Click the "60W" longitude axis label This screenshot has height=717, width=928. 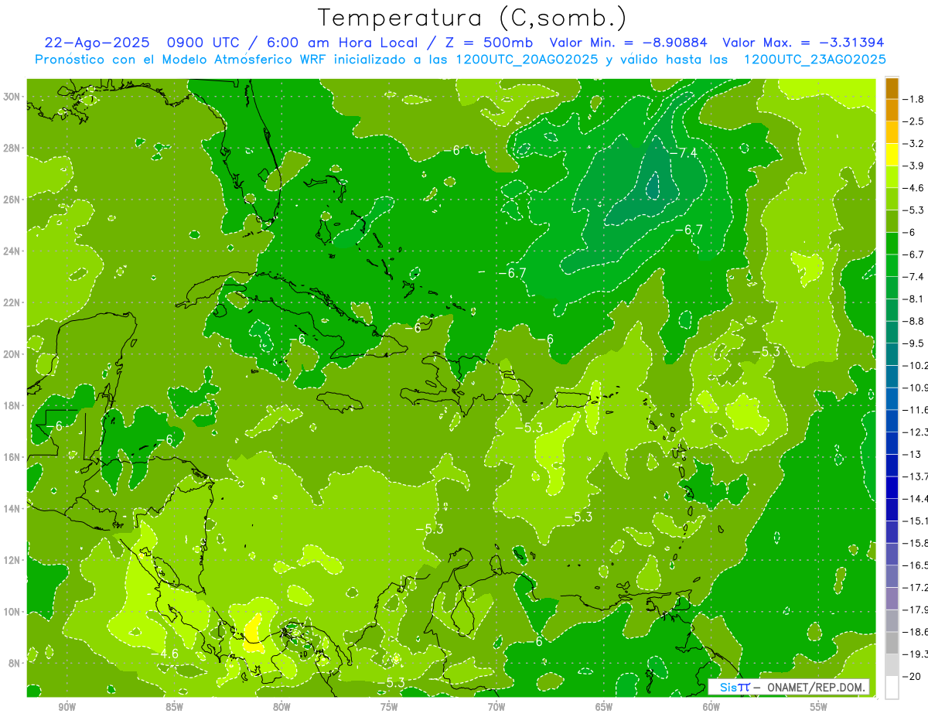[711, 708]
